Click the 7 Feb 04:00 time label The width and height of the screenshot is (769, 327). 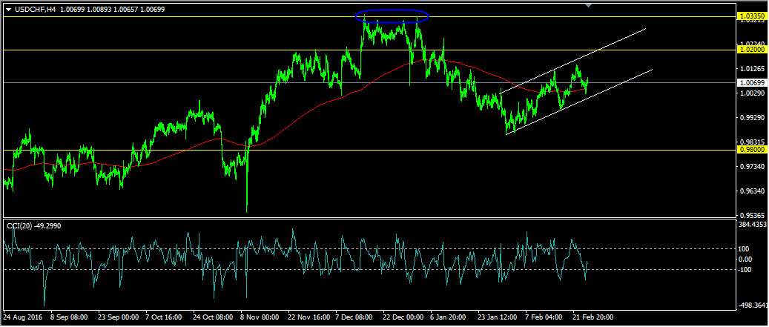pos(544,317)
